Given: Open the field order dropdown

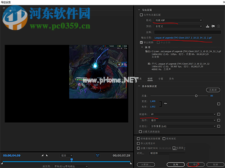Looking at the screenshot, I should pyautogui.click(x=183, y=120).
